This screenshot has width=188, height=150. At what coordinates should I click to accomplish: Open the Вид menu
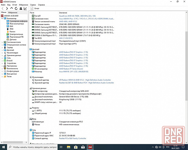coord(9,5)
